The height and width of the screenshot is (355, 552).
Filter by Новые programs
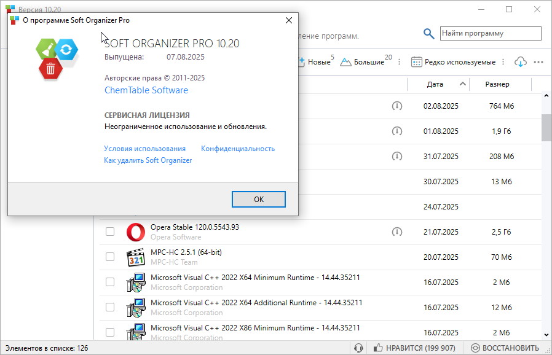click(316, 61)
